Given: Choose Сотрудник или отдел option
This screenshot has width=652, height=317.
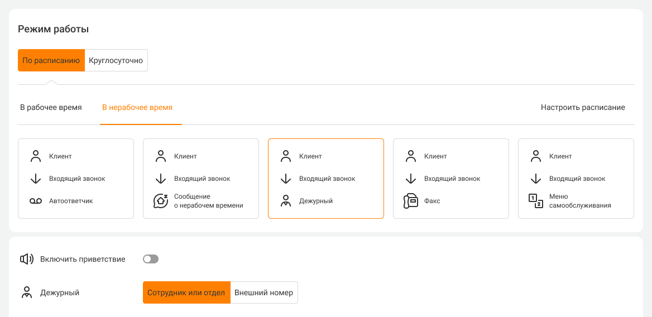Looking at the screenshot, I should [186, 292].
